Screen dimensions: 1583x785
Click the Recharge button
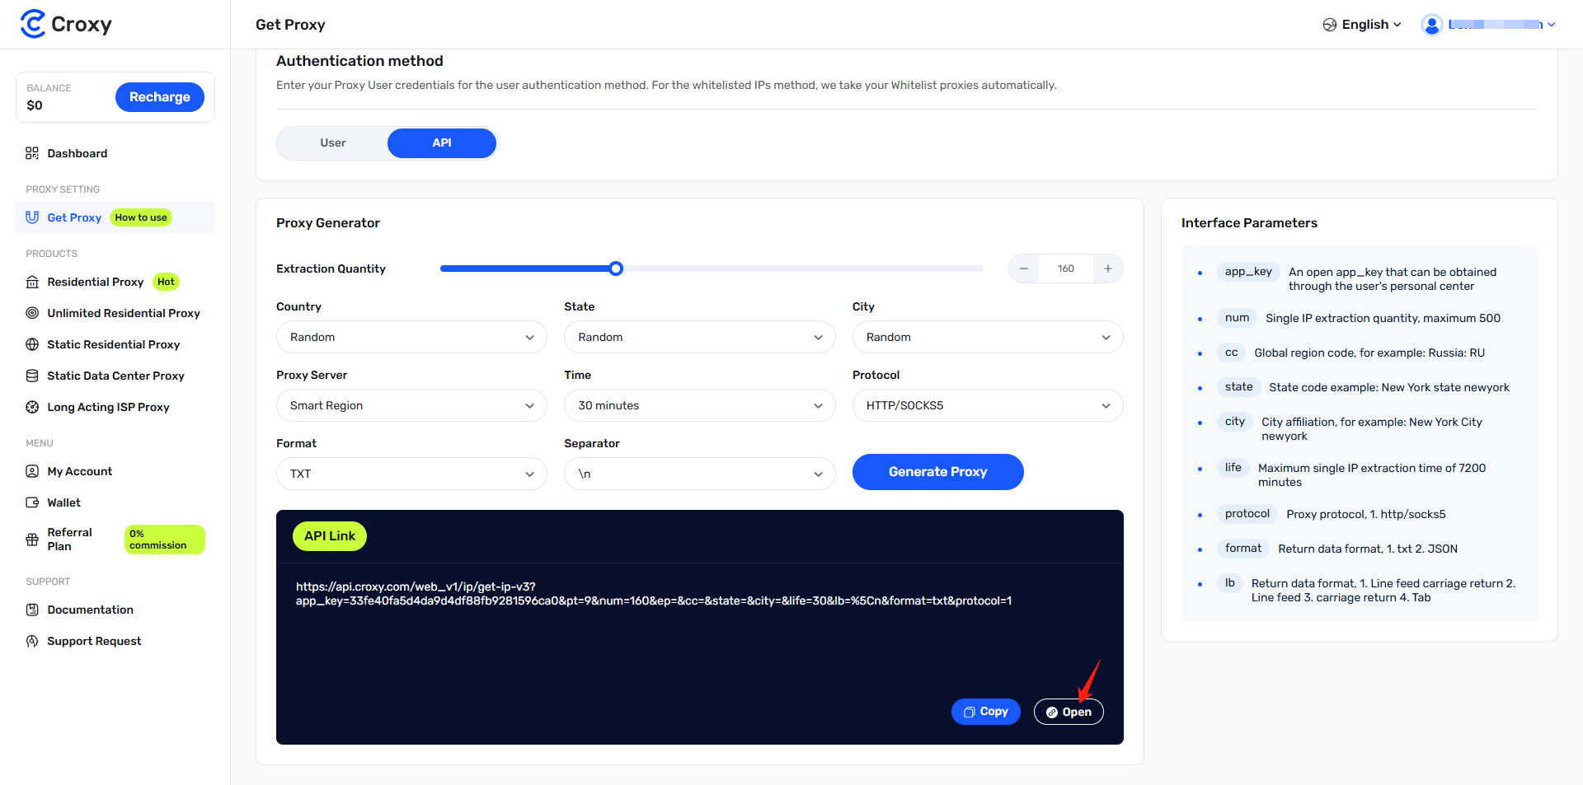pos(159,97)
